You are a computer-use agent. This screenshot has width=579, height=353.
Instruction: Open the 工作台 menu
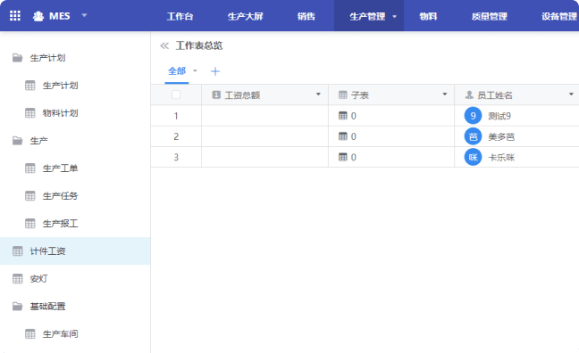pyautogui.click(x=180, y=16)
